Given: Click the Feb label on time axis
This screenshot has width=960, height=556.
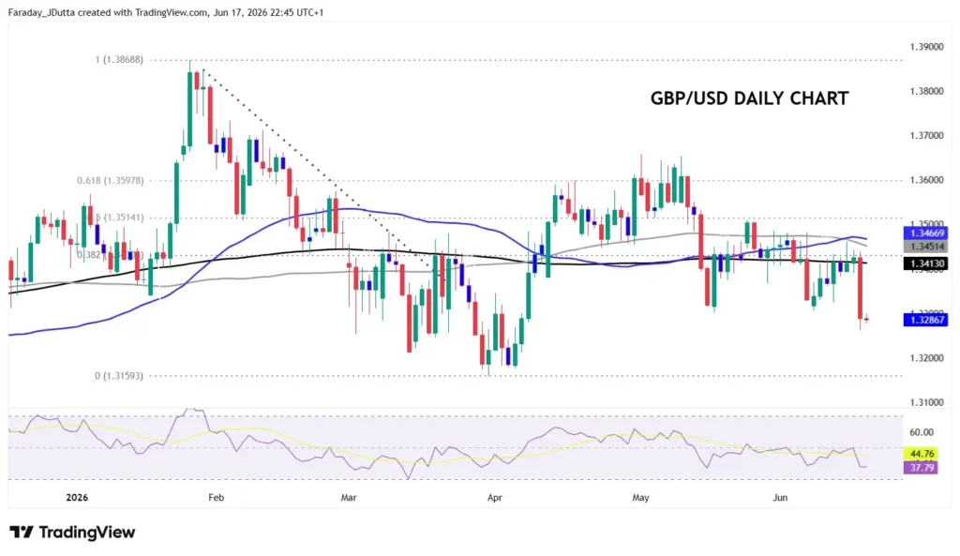Looking at the screenshot, I should pos(217,498).
